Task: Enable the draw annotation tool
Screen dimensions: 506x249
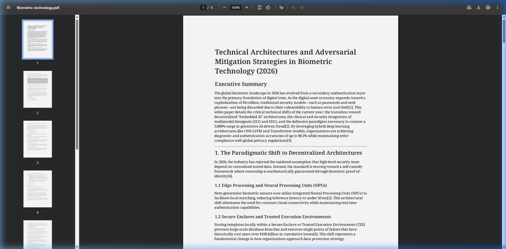Action: pos(281,8)
